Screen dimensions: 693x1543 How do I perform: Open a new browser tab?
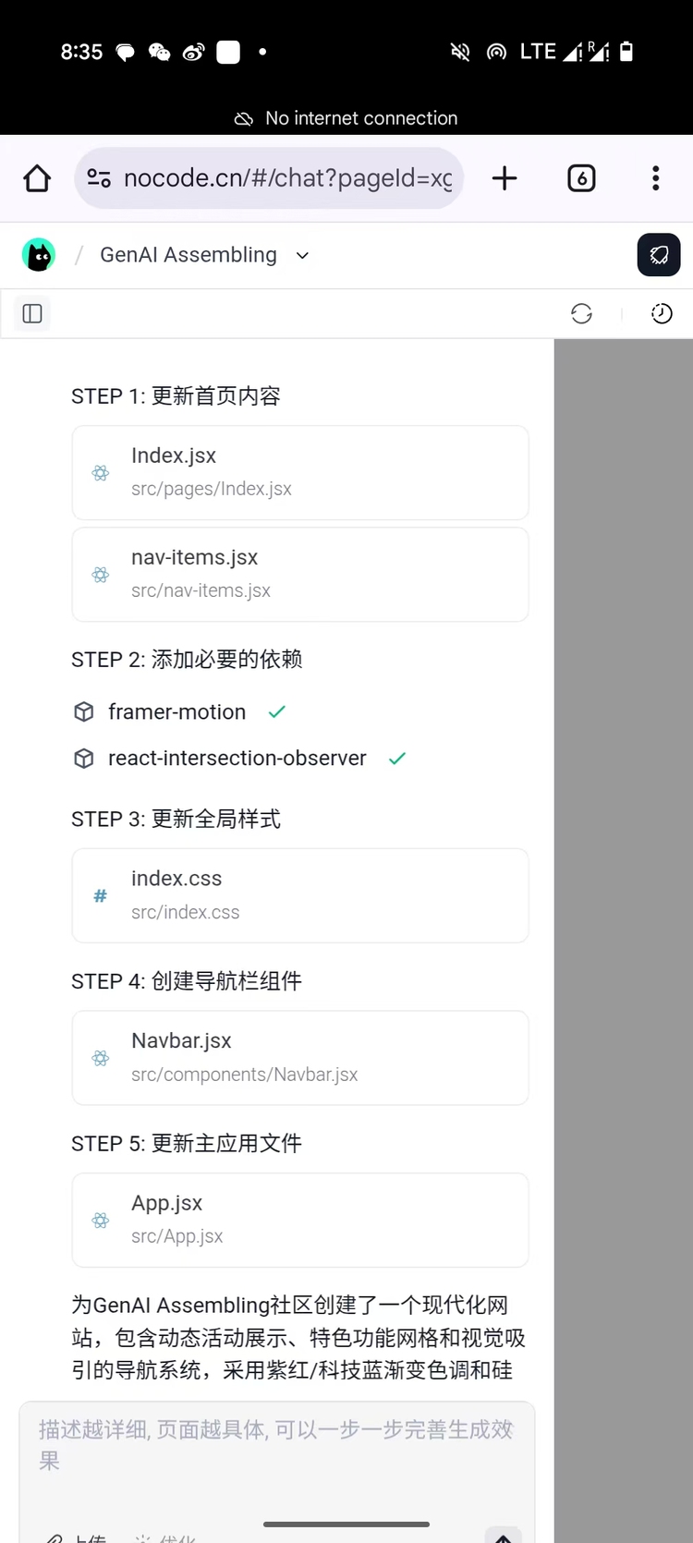[505, 178]
